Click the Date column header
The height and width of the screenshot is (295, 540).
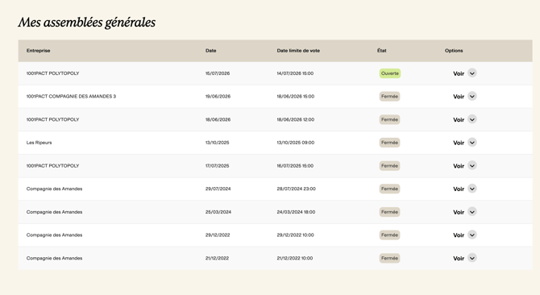click(211, 51)
